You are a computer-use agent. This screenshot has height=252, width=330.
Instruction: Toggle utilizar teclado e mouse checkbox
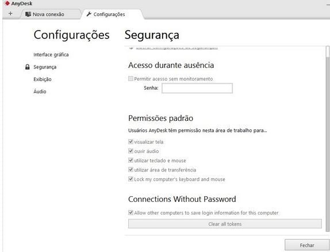[131, 161]
